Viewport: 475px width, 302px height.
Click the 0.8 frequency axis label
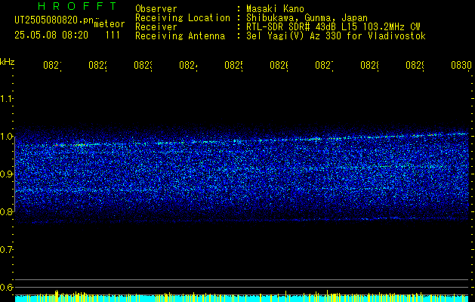coord(6,211)
